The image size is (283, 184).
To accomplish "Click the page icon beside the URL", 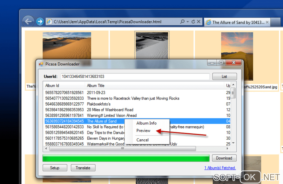I will [x=49, y=22].
